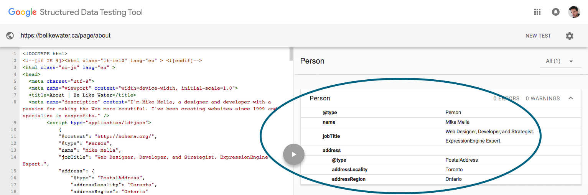Open the notifications bell
The height and width of the screenshot is (195, 588).
click(555, 12)
